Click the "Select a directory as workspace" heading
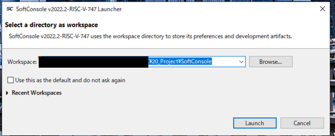 52,25
